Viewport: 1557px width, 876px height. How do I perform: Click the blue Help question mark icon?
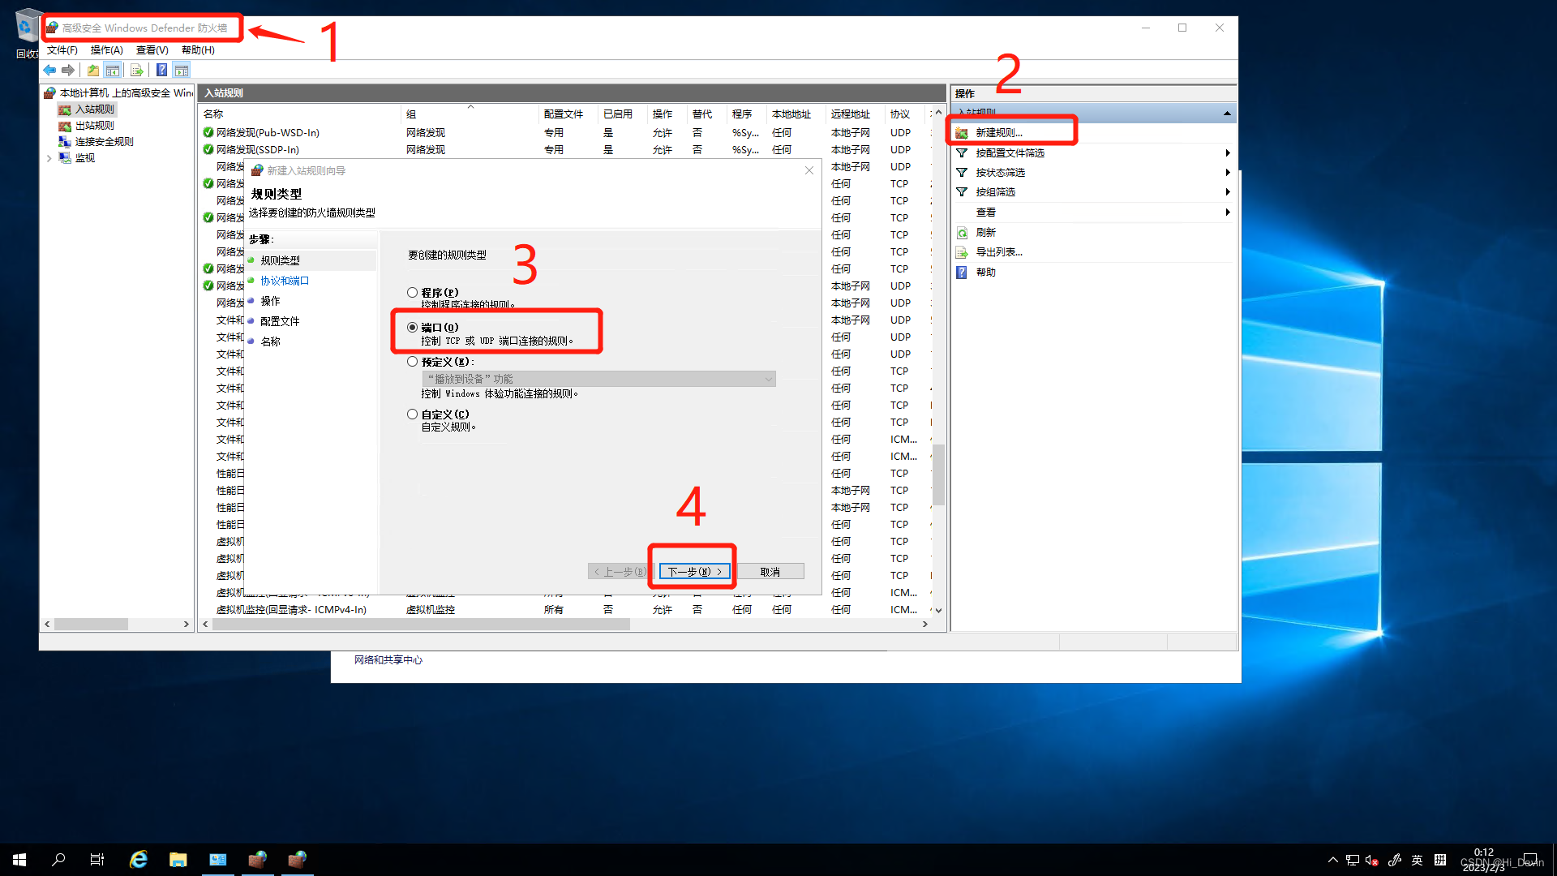161,71
